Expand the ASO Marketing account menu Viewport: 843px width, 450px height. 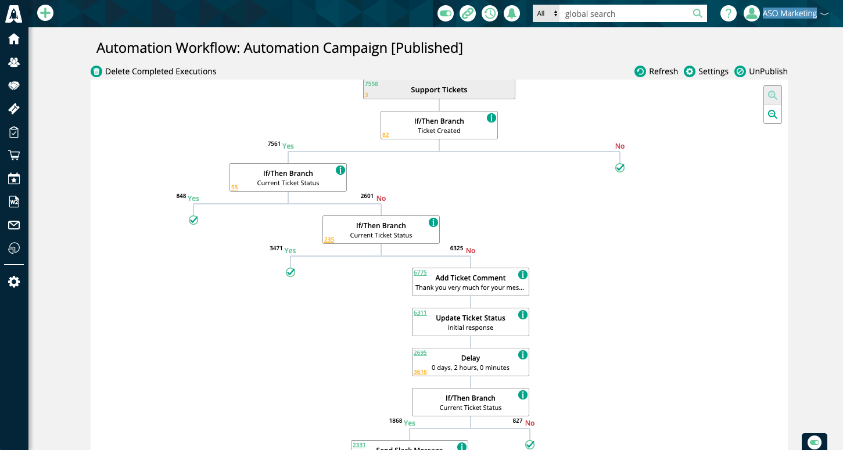pyautogui.click(x=795, y=13)
